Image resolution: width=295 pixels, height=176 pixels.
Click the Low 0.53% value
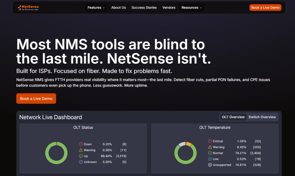242,159
